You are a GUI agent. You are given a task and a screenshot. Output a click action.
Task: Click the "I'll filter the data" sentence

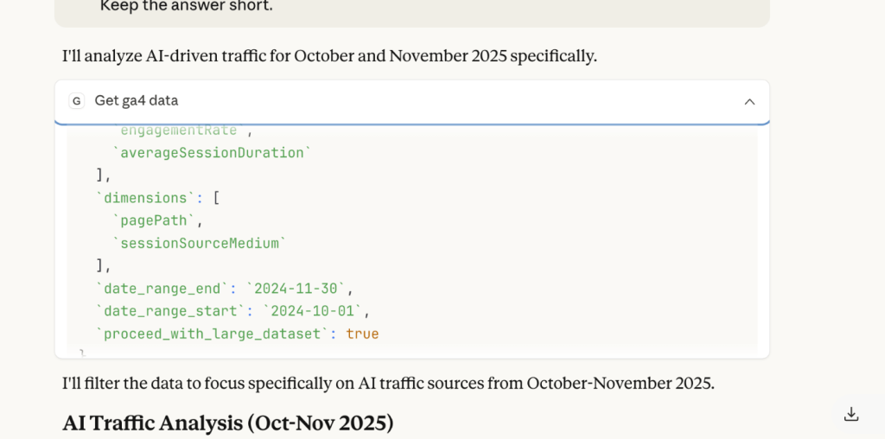pos(388,383)
